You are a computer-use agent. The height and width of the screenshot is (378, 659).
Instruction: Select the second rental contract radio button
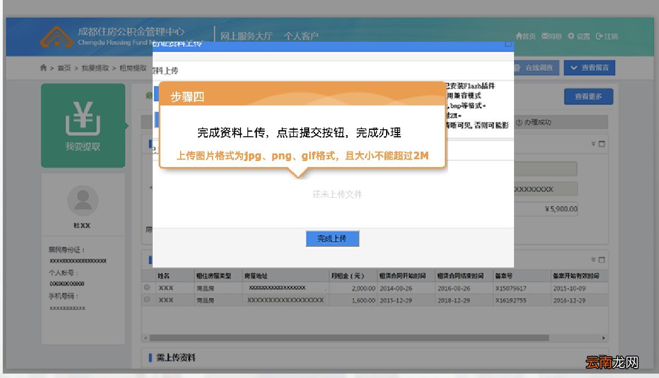click(147, 300)
